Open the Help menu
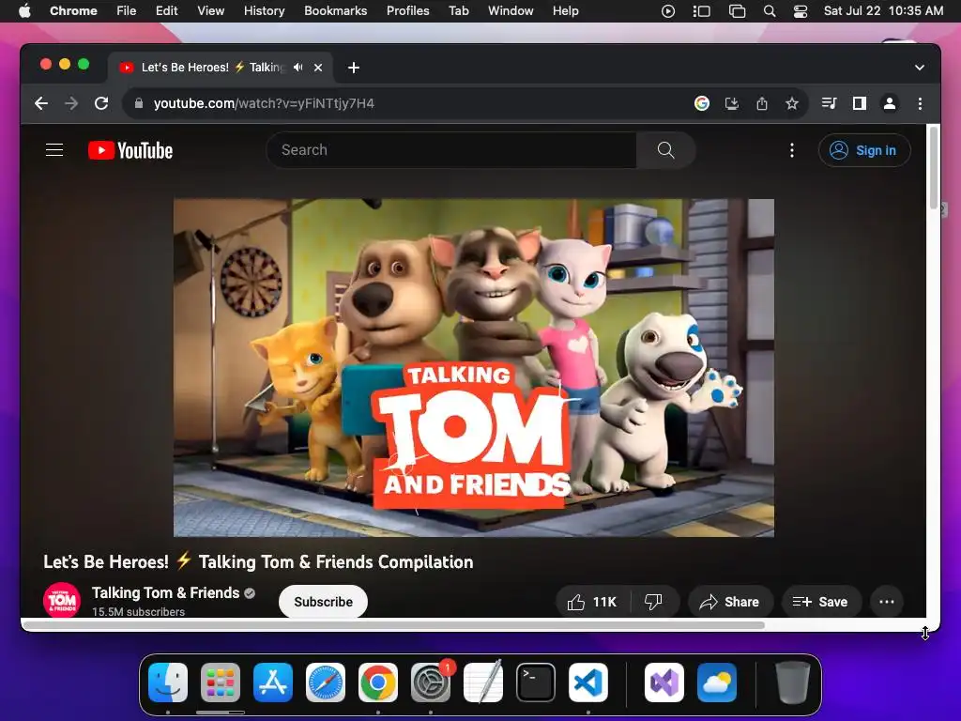The image size is (961, 721). pyautogui.click(x=565, y=11)
